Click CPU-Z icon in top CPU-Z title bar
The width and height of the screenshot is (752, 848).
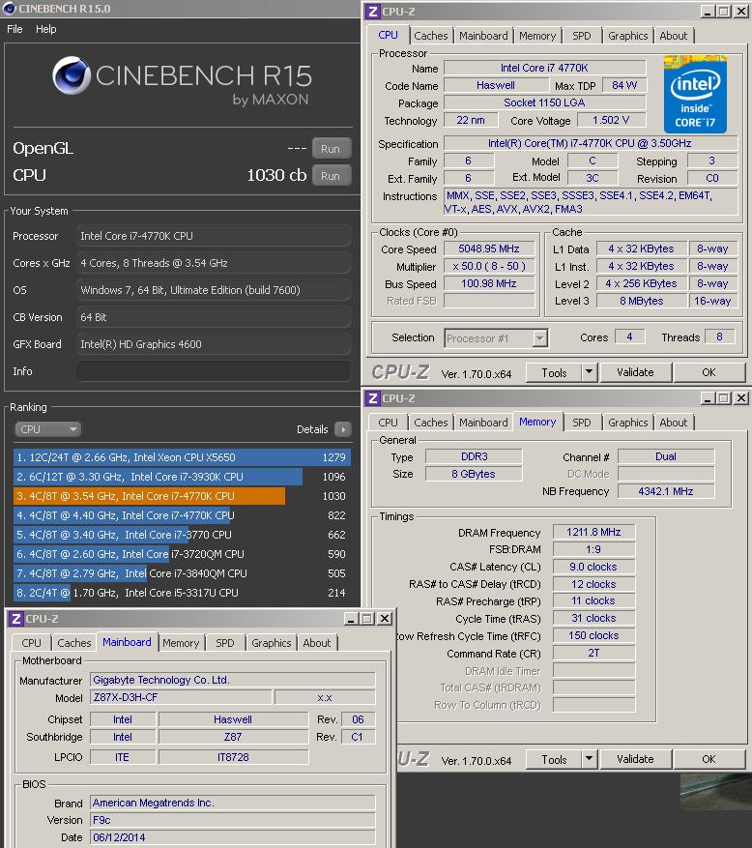coord(372,12)
